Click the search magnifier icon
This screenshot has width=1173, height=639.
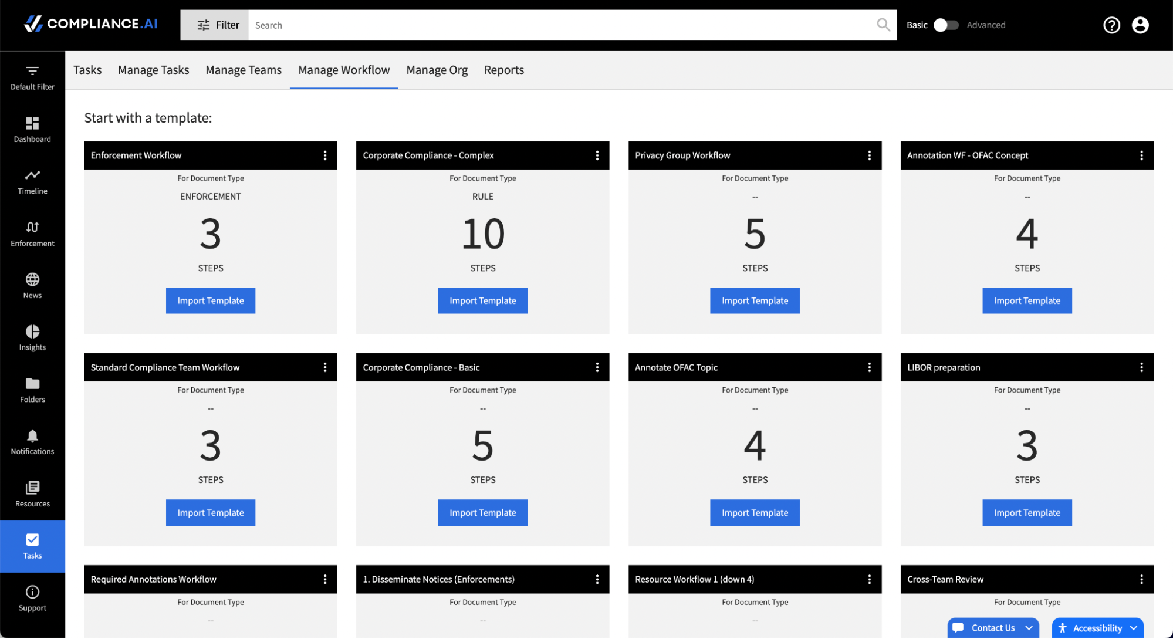tap(883, 25)
